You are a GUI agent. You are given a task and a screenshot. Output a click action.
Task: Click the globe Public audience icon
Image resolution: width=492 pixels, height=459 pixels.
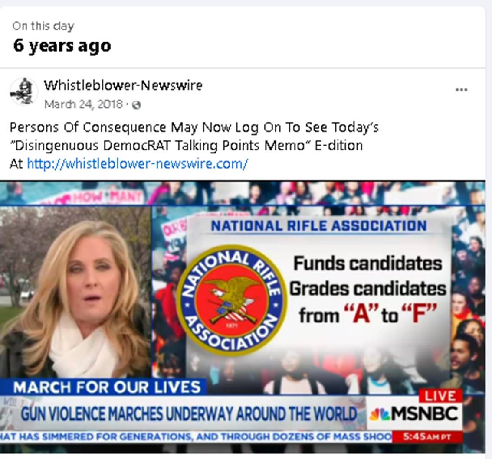click(137, 105)
